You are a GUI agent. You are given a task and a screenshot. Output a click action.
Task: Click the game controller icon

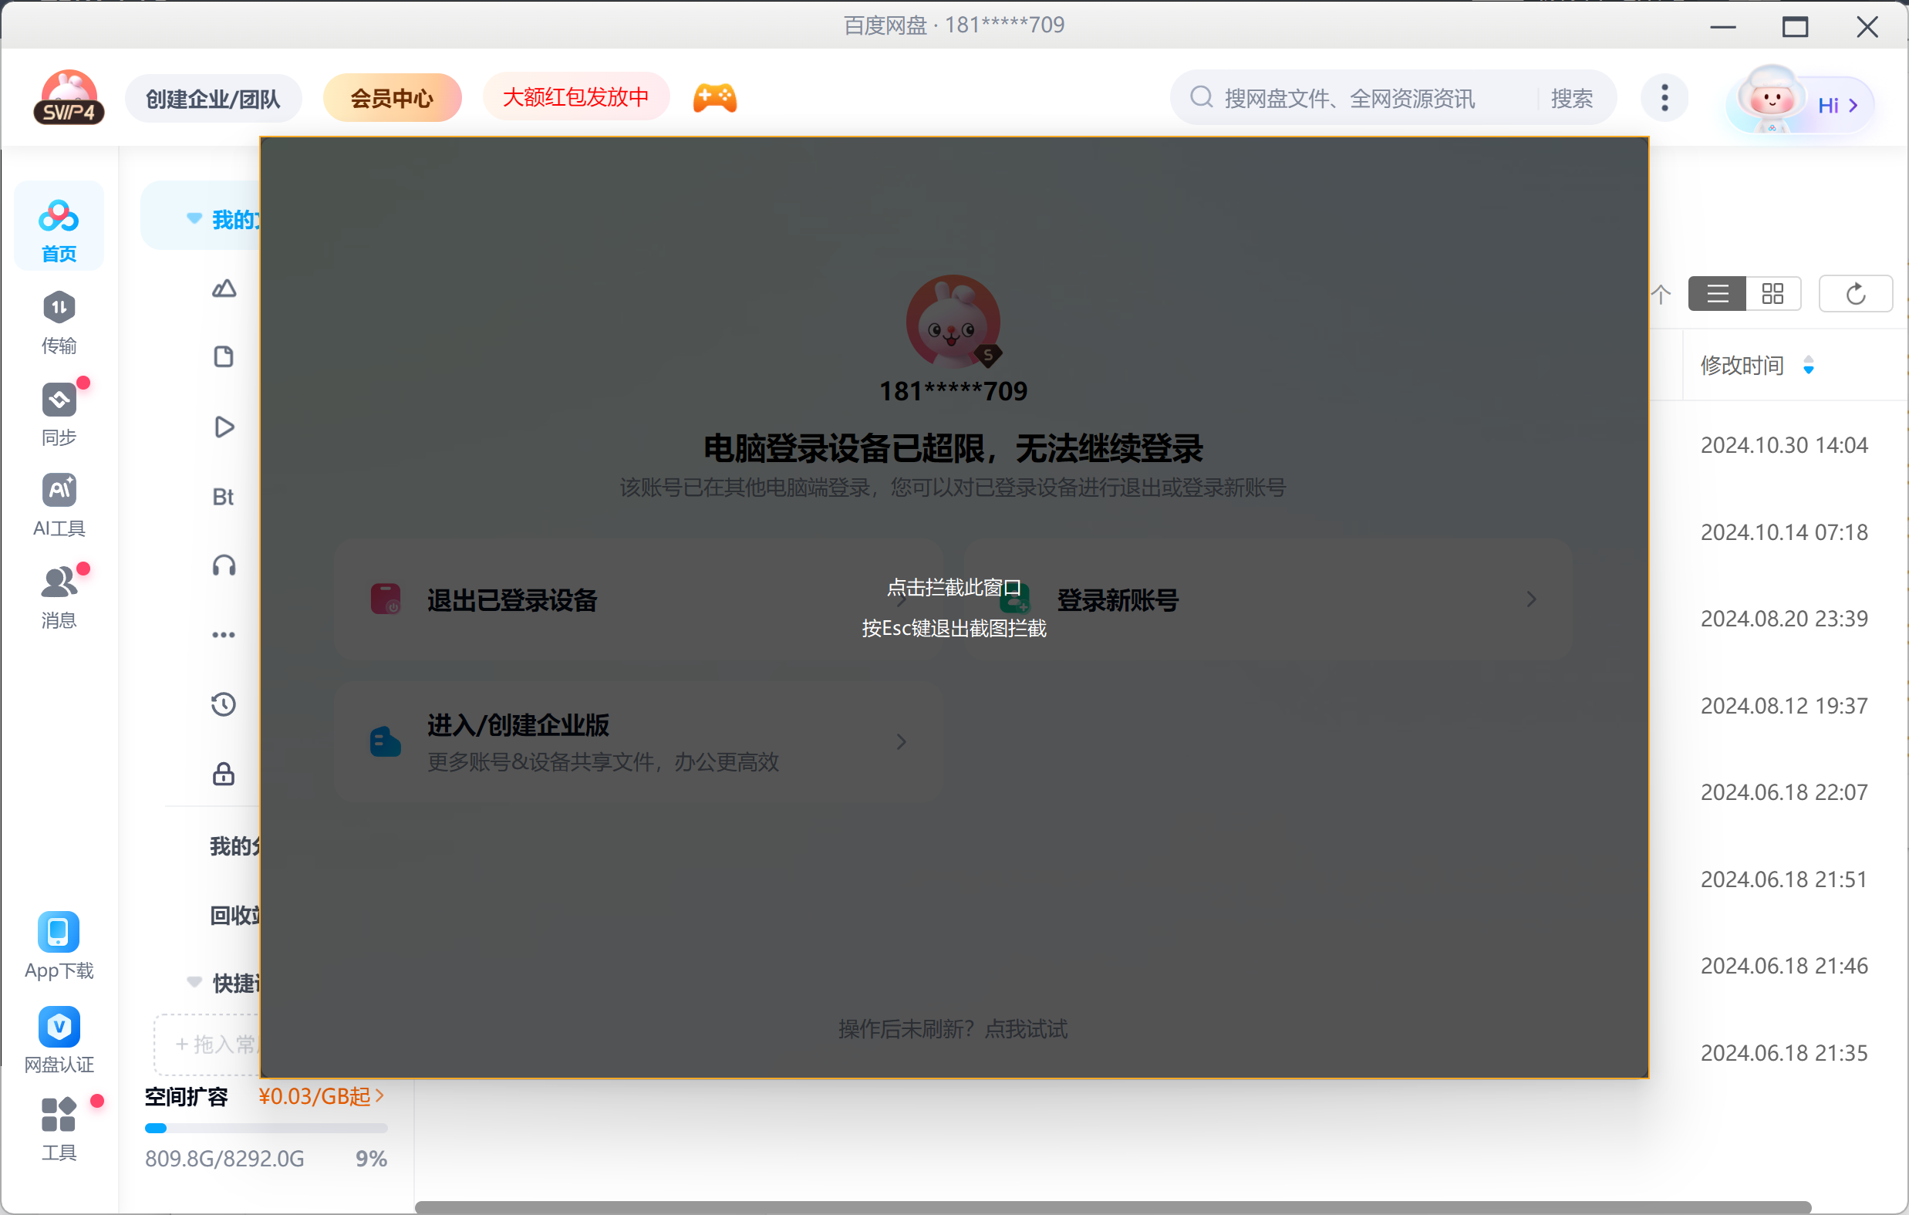tap(714, 98)
